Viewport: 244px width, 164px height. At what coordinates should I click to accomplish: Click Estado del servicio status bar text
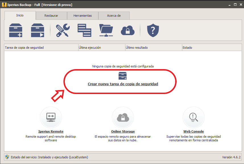[x=49, y=157]
